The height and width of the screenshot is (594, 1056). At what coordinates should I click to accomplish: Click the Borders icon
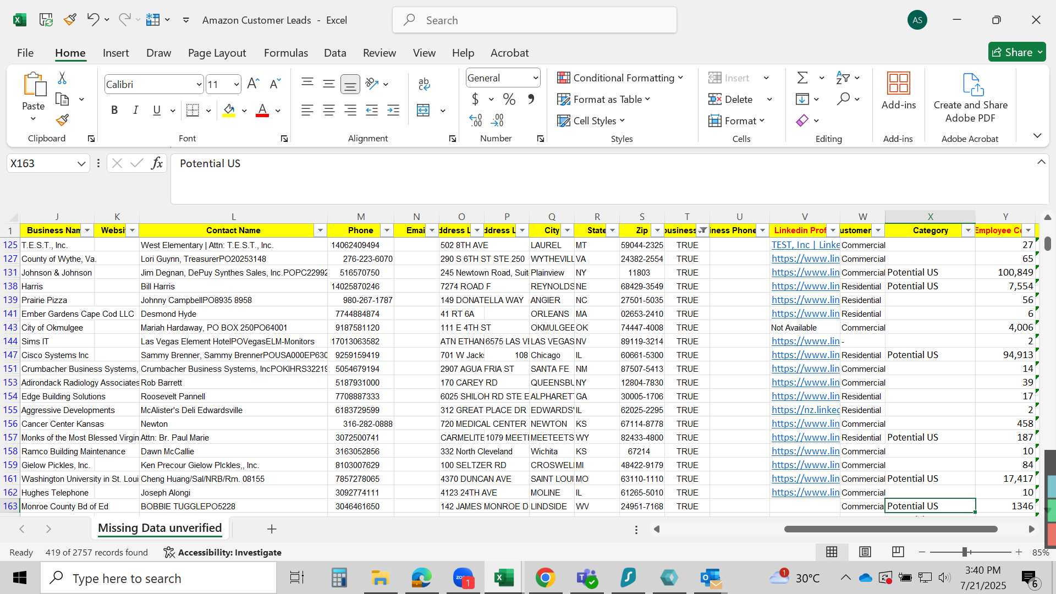coord(193,110)
